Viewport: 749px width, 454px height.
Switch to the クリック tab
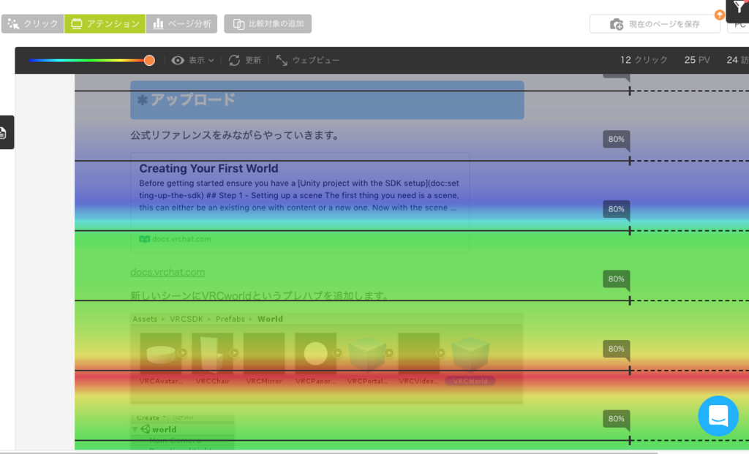click(32, 24)
